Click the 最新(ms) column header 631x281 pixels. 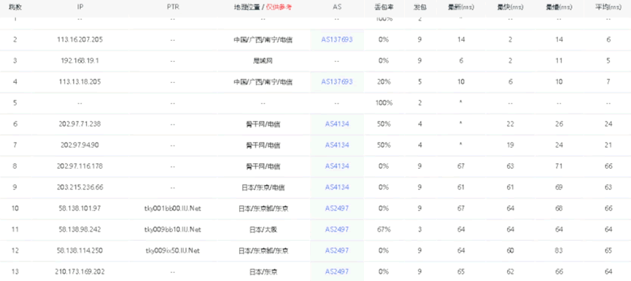click(x=461, y=7)
